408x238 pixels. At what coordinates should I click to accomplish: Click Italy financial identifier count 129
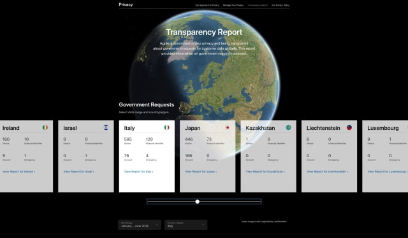pyautogui.click(x=149, y=139)
